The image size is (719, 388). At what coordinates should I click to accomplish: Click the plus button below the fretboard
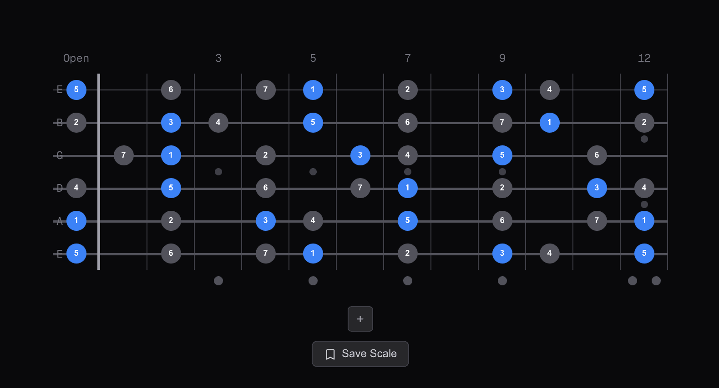pyautogui.click(x=360, y=319)
